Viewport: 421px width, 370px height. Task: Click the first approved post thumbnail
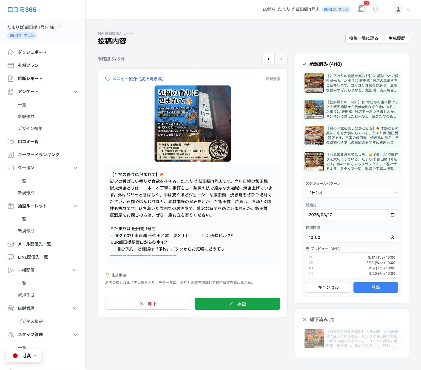pos(314,83)
